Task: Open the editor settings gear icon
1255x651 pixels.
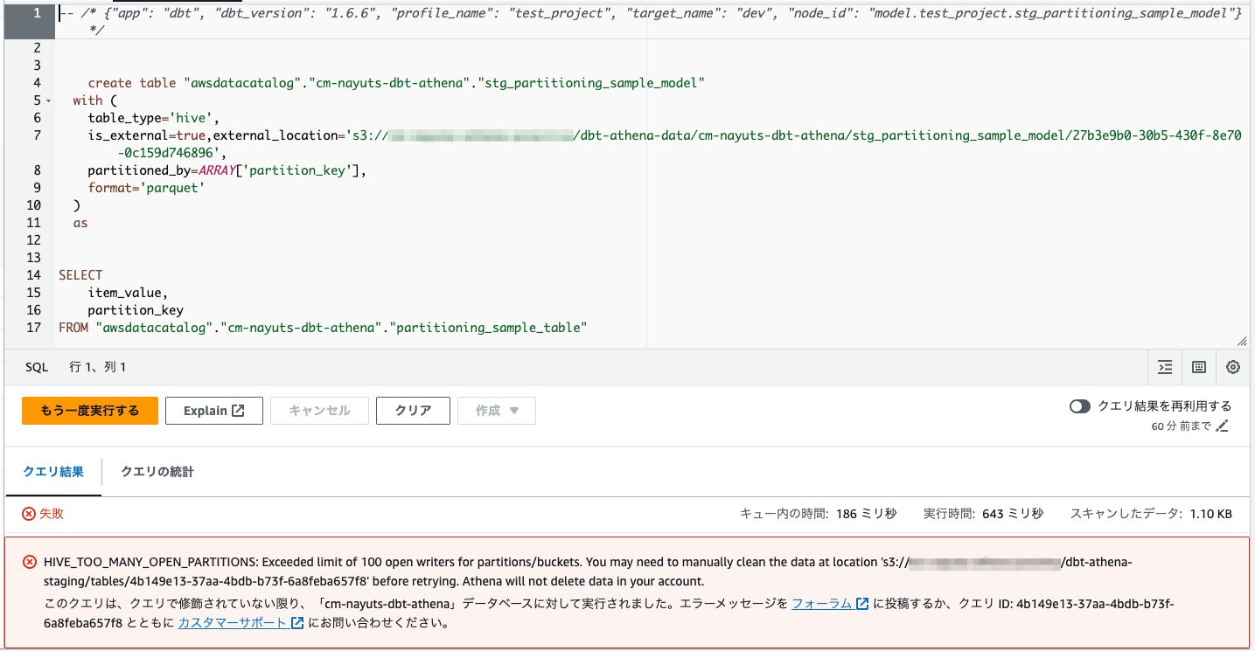Action: point(1232,367)
